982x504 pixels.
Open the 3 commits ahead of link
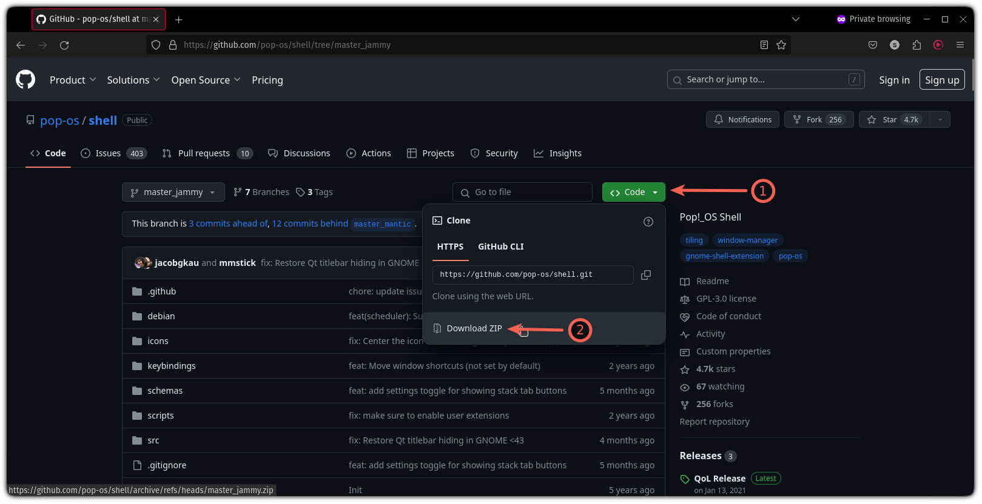click(x=229, y=224)
